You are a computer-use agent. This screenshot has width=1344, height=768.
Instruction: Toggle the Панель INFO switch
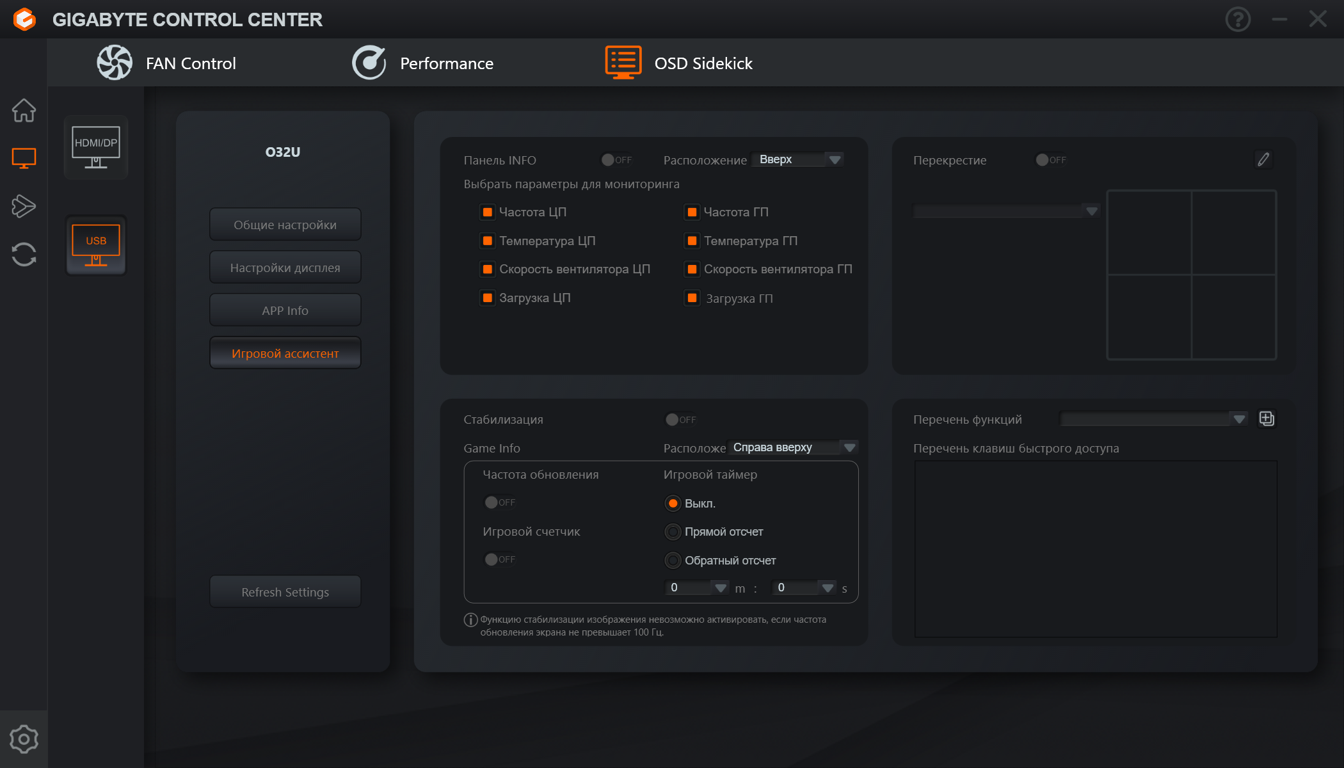pos(616,160)
